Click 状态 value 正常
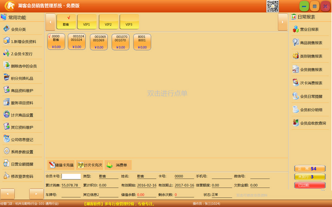 215,194
